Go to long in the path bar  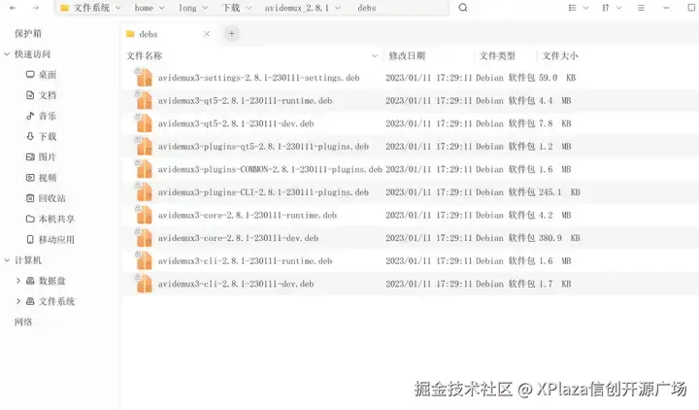187,8
